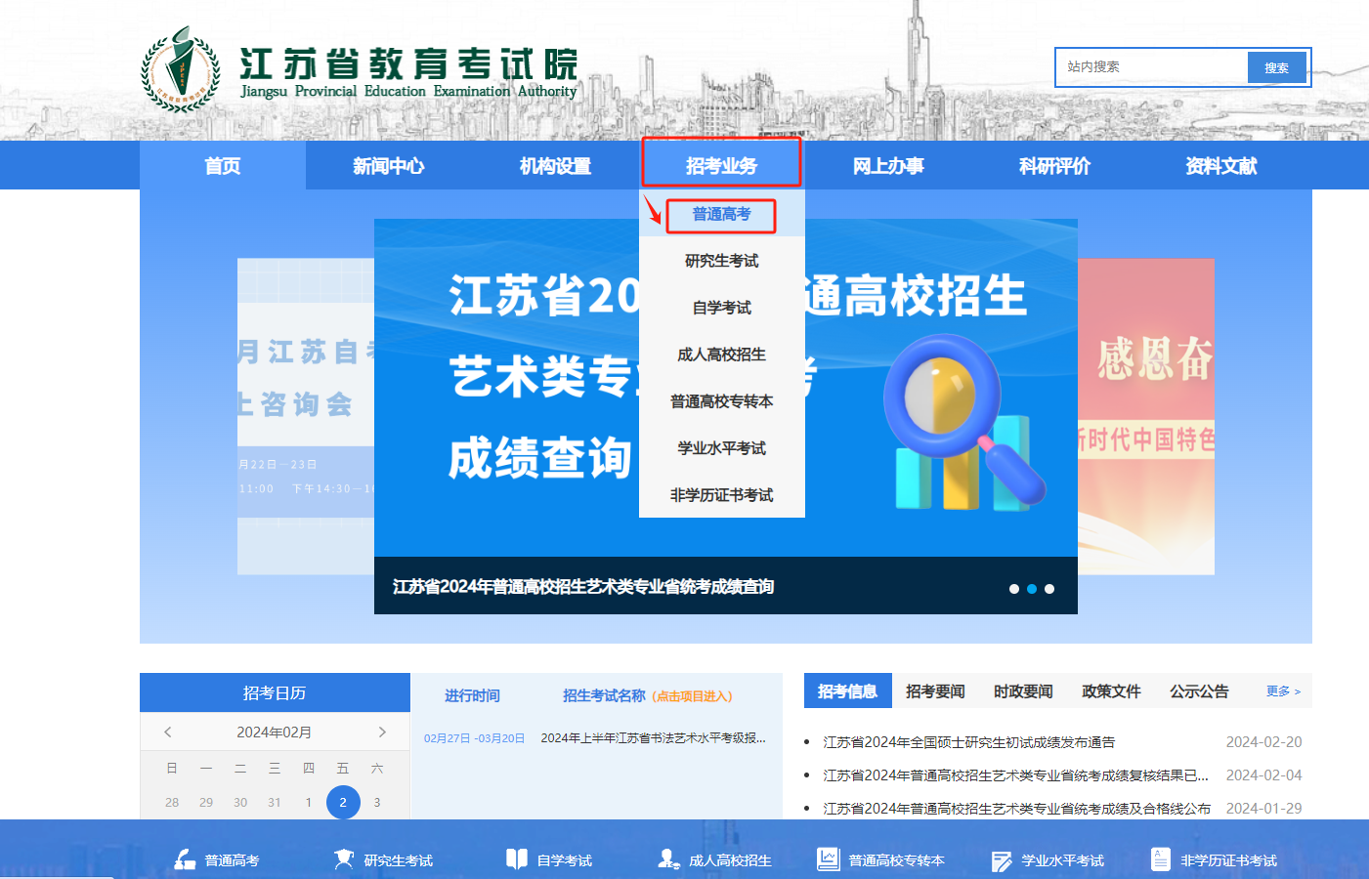
Task: Click 更多 link in news panel
Action: 1283,691
